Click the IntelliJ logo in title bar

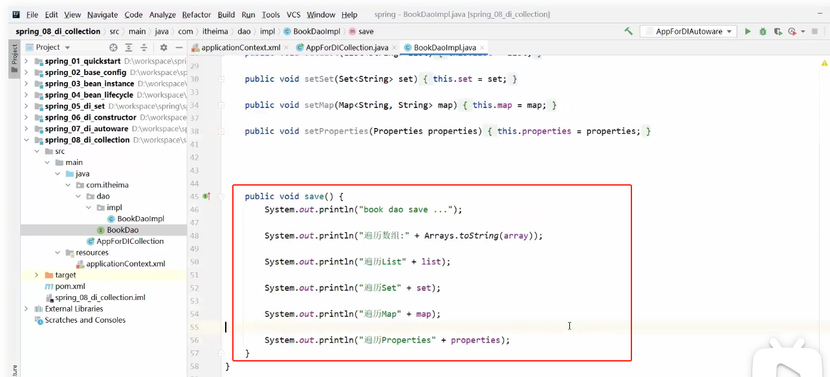16,14
